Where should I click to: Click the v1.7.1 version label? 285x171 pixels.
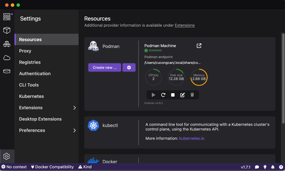[245, 167]
